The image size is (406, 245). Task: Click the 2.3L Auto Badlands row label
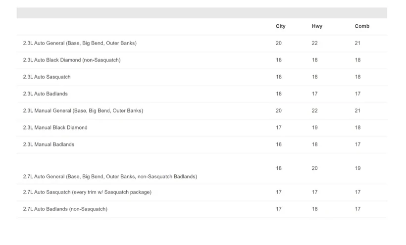[x=46, y=94]
